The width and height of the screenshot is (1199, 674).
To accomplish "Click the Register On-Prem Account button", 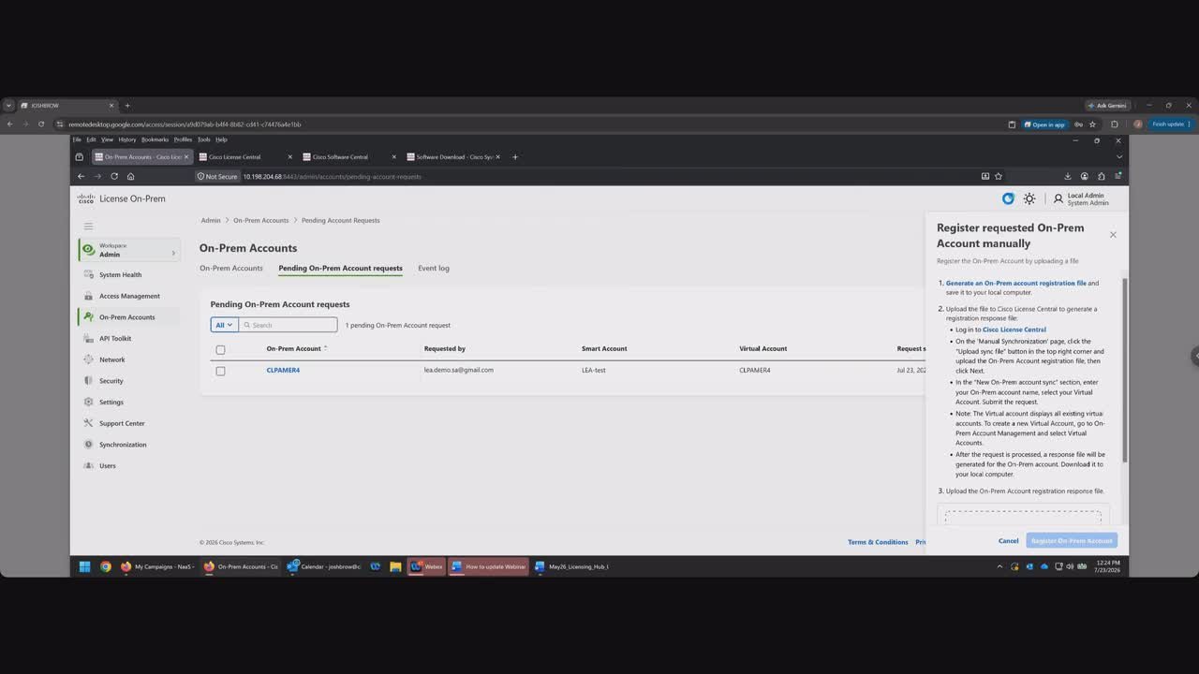I will click(x=1072, y=541).
